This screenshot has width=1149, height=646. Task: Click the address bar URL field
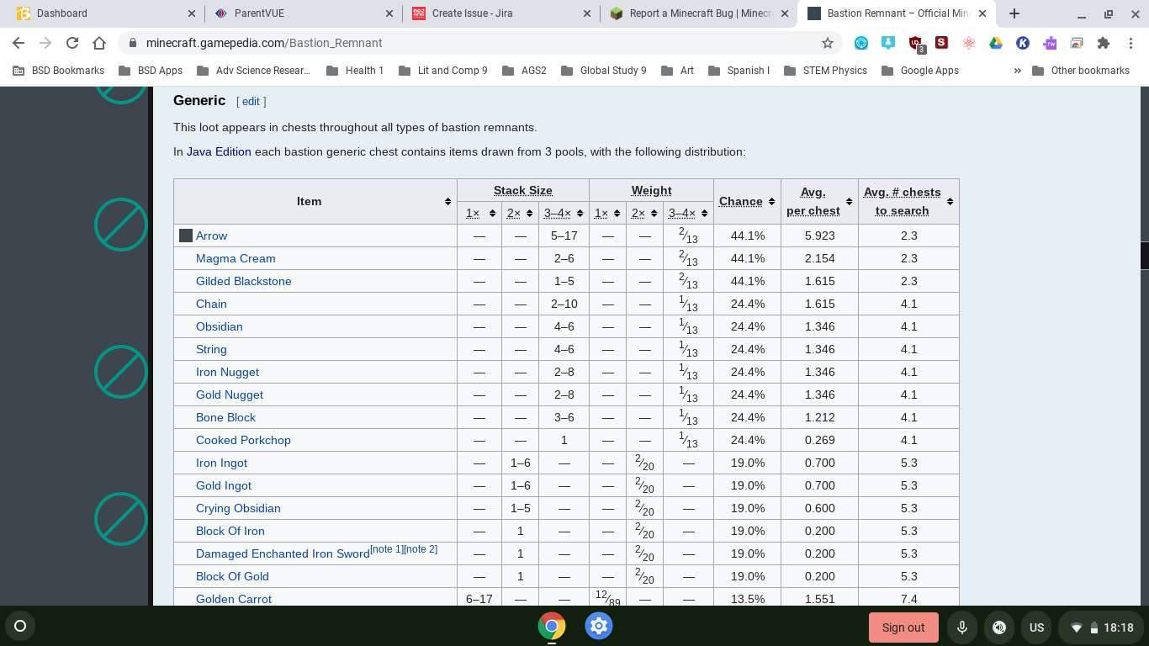pos(471,43)
